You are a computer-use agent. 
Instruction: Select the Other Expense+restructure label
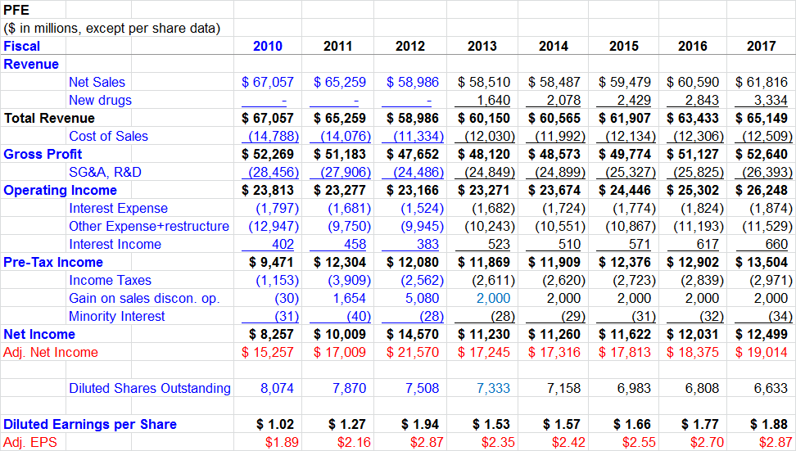149,226
